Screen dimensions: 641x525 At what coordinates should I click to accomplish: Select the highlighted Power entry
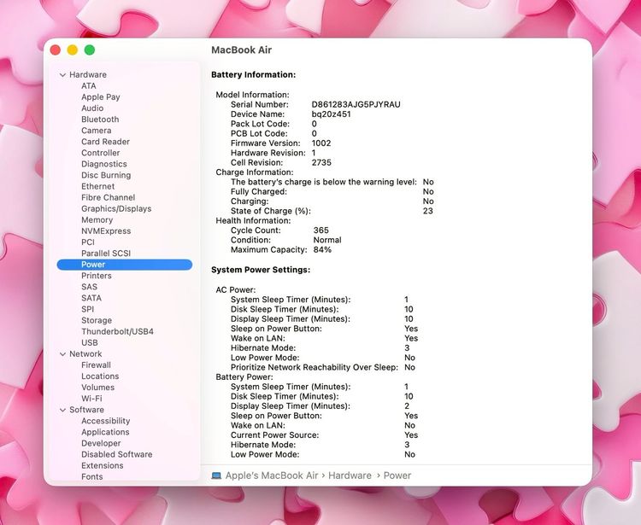125,265
